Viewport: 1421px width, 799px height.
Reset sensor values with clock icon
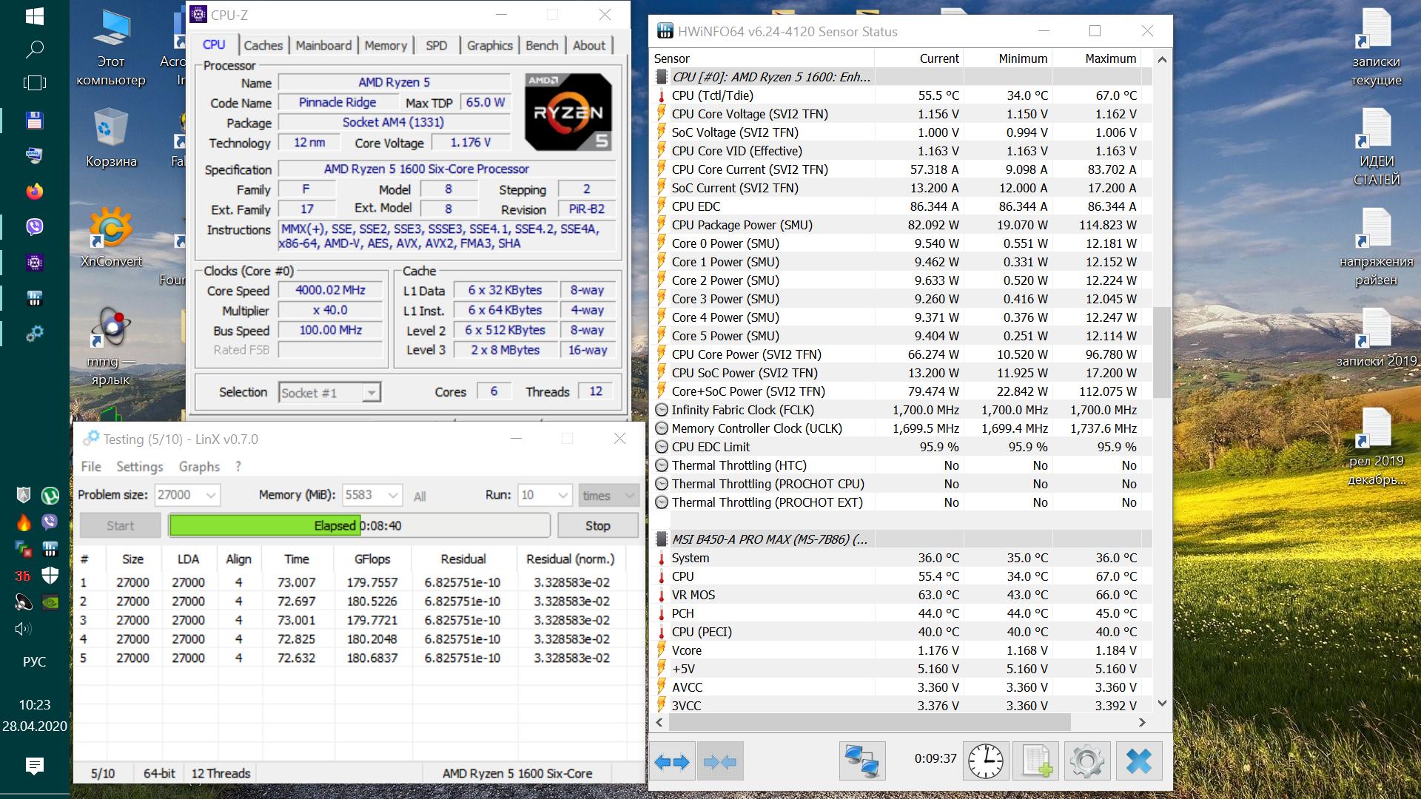click(x=986, y=761)
